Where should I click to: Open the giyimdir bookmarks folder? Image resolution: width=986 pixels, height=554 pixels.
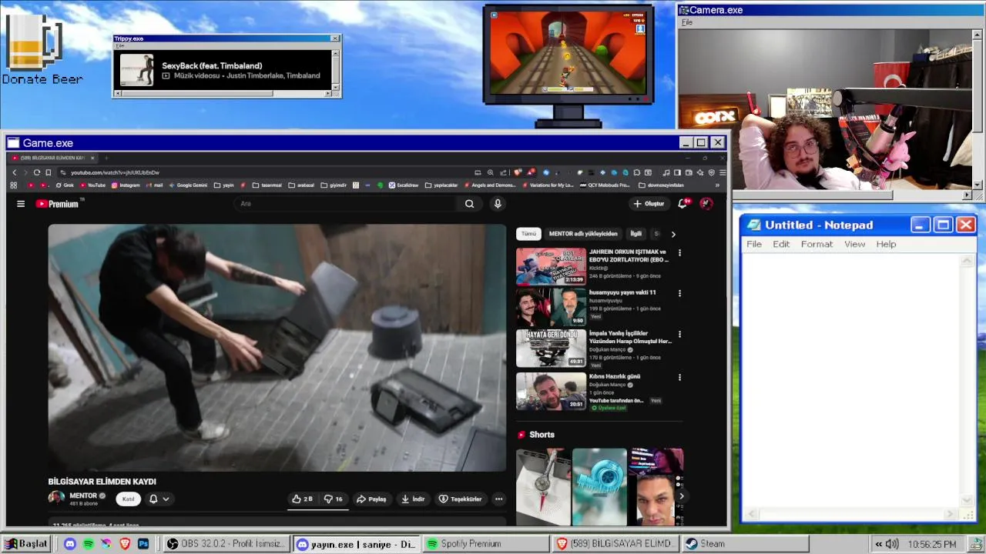coord(334,185)
